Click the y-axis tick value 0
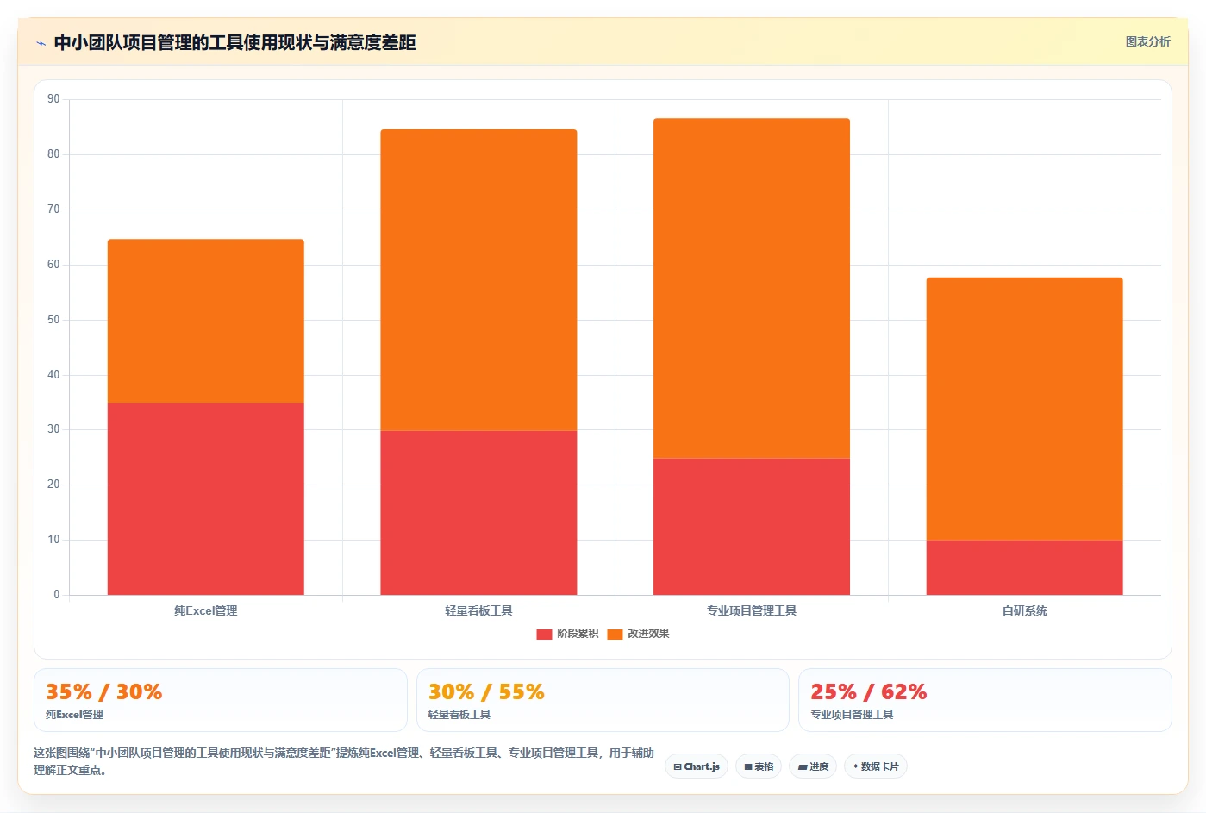This screenshot has width=1206, height=813. (57, 595)
